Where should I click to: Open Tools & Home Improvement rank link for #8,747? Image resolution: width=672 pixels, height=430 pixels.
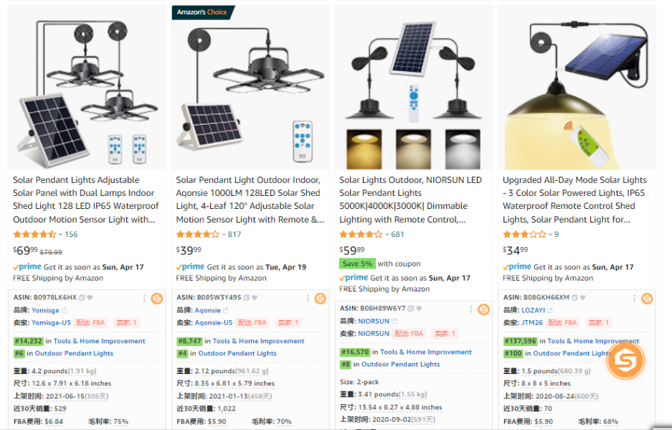click(258, 341)
